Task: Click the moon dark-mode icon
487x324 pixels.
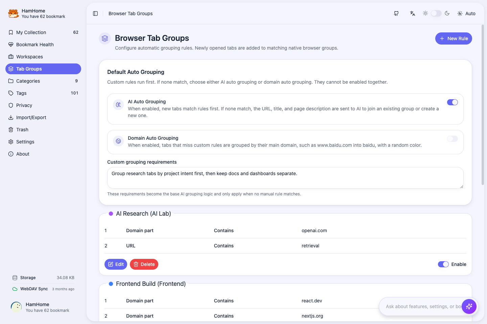Action: (x=447, y=13)
